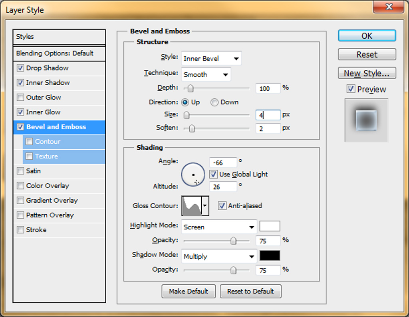Image resolution: width=409 pixels, height=317 pixels.
Task: Click the Shadow Opacity slider handle
Action: (233, 270)
